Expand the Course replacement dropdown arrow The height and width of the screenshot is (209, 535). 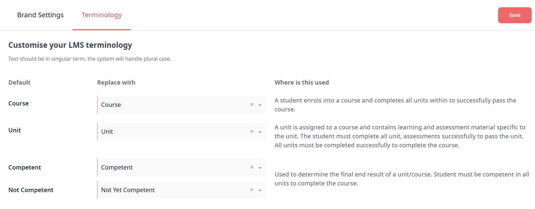tap(260, 105)
